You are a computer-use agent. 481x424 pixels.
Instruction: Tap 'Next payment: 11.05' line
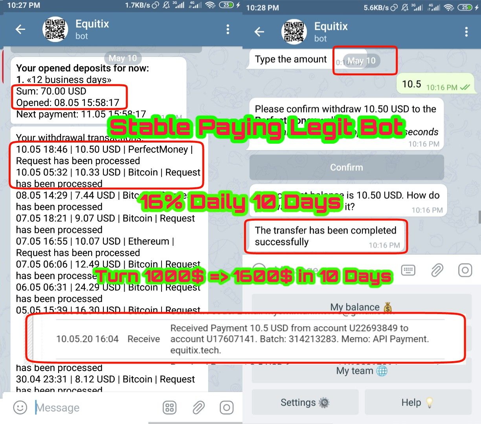(x=81, y=114)
